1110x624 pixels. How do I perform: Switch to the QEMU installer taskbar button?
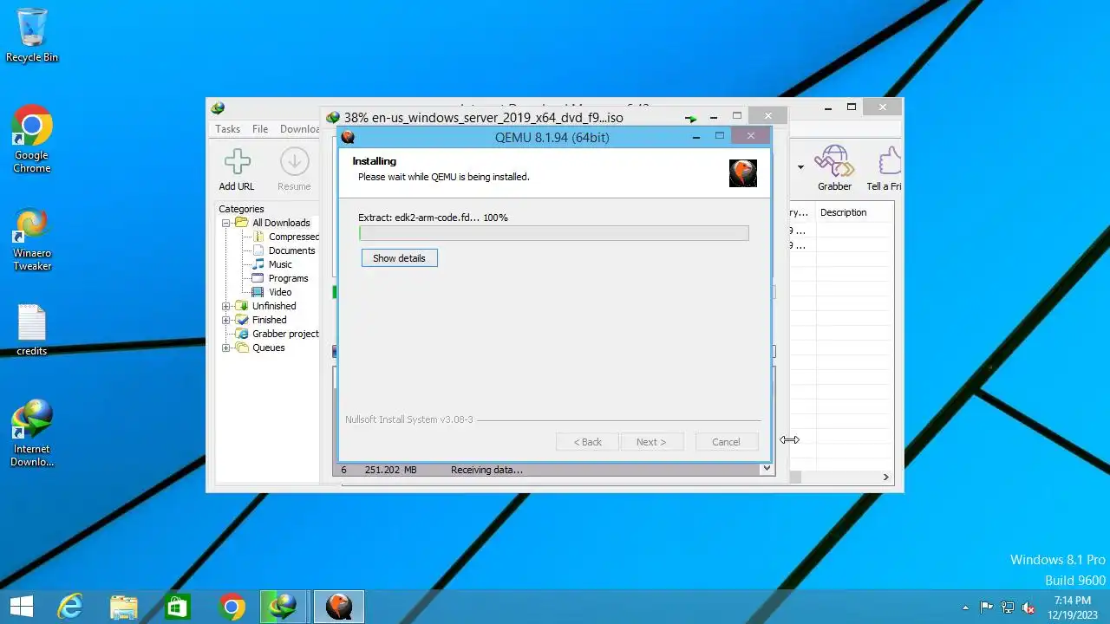click(338, 607)
